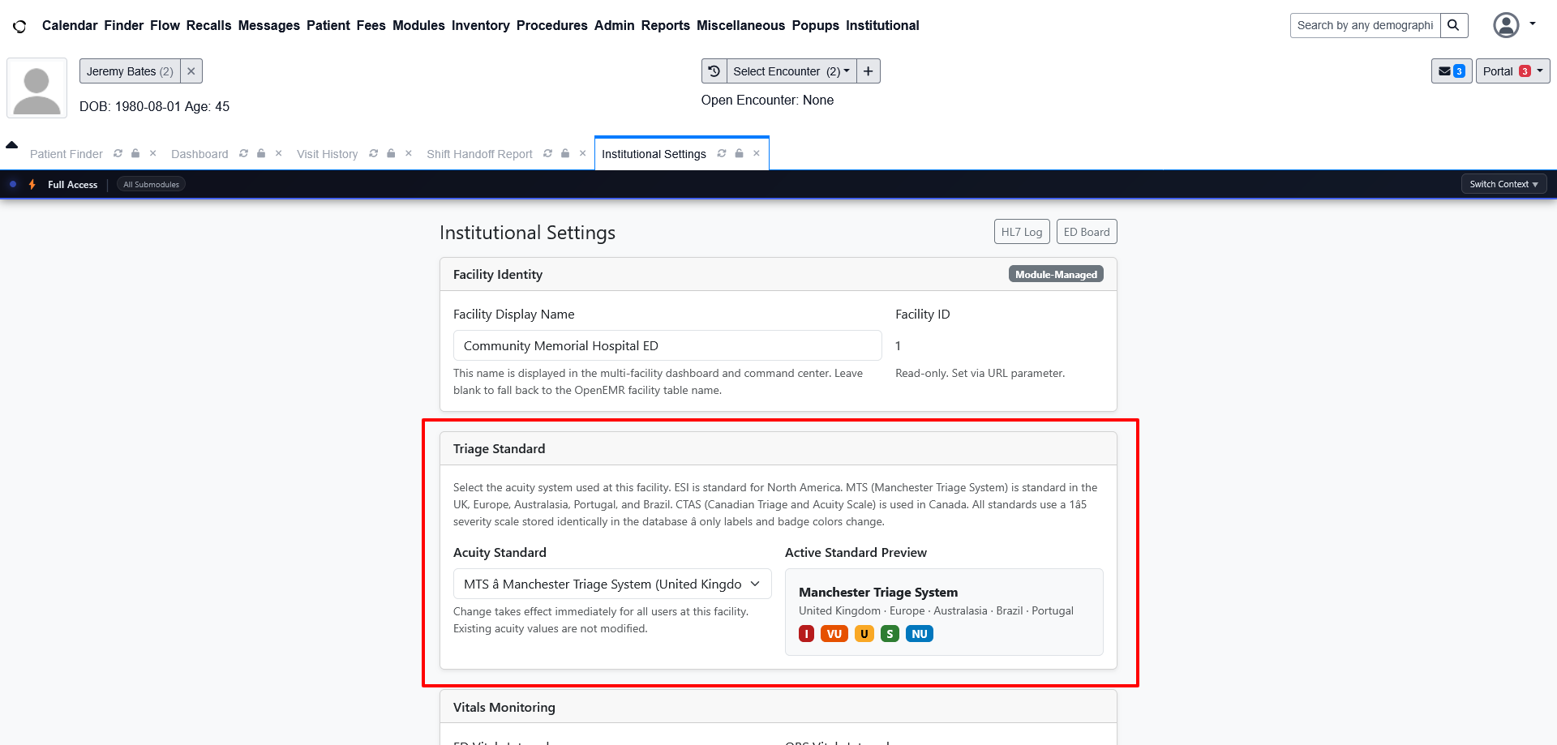Refresh the Institutional Settings tab
This screenshot has width=1557, height=745.
click(722, 153)
